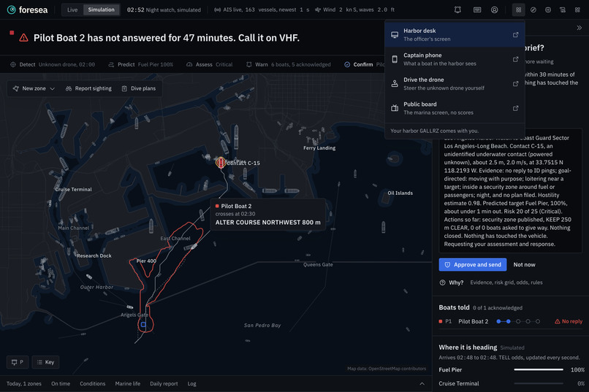Collapse the right side panel chevrons

tap(579, 28)
